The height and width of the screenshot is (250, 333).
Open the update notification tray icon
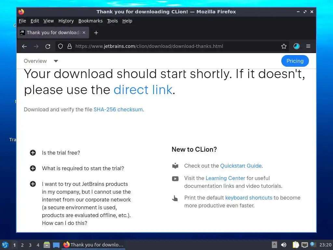(x=313, y=244)
